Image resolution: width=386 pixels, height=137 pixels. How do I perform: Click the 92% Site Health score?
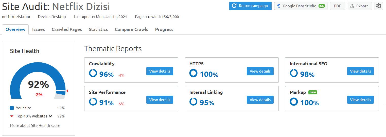(x=38, y=84)
